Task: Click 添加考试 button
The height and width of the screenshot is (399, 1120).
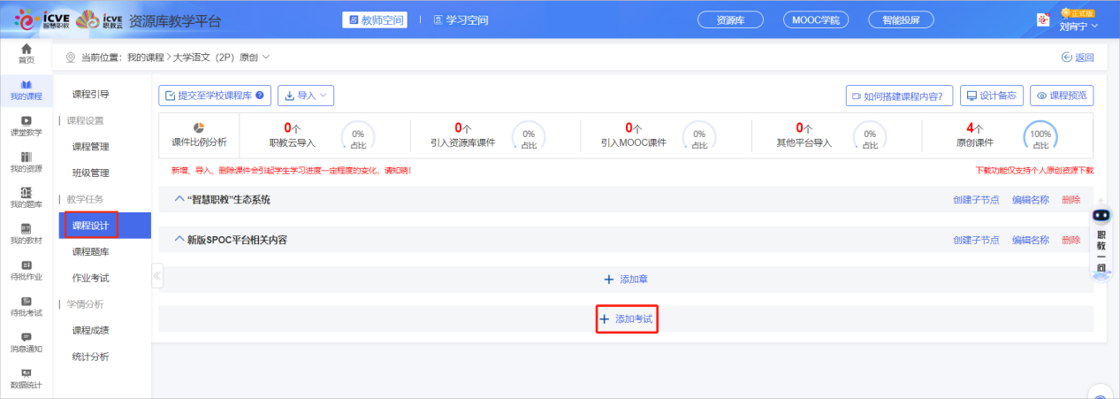Action: pos(627,318)
